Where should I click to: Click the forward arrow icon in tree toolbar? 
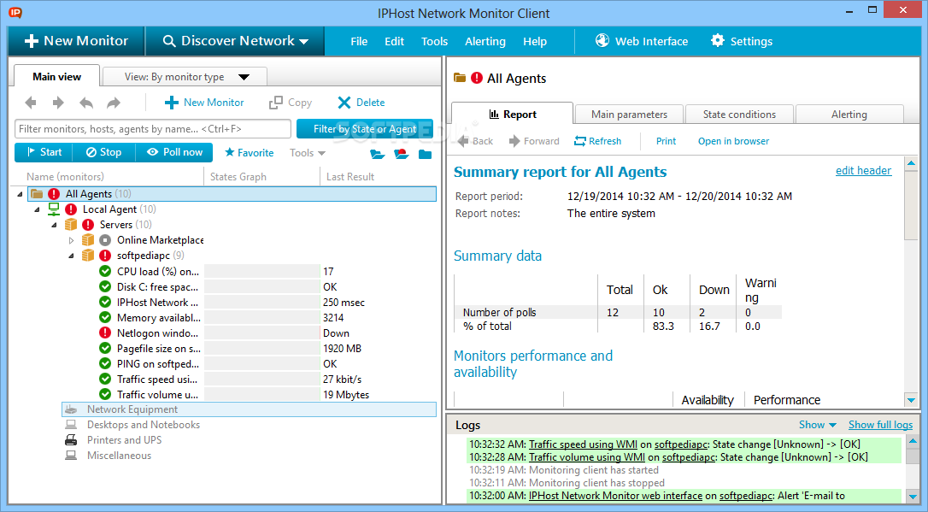[58, 103]
